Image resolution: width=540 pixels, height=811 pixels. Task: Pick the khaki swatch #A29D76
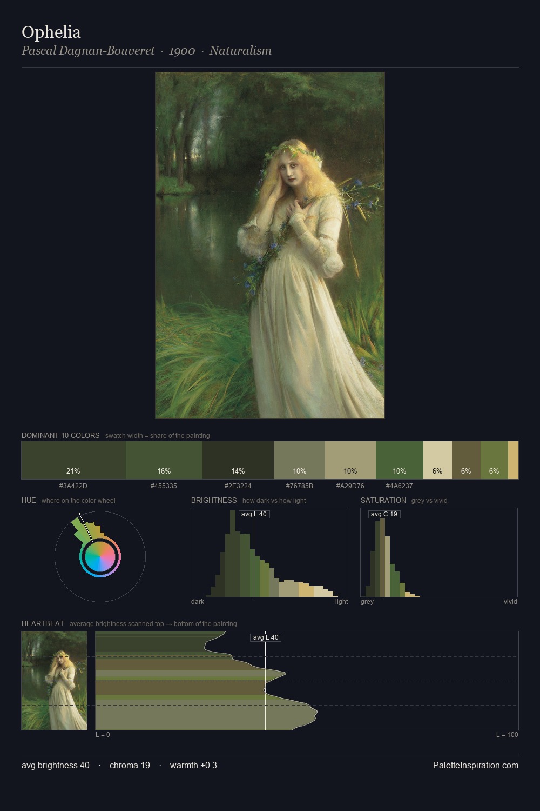pos(350,460)
